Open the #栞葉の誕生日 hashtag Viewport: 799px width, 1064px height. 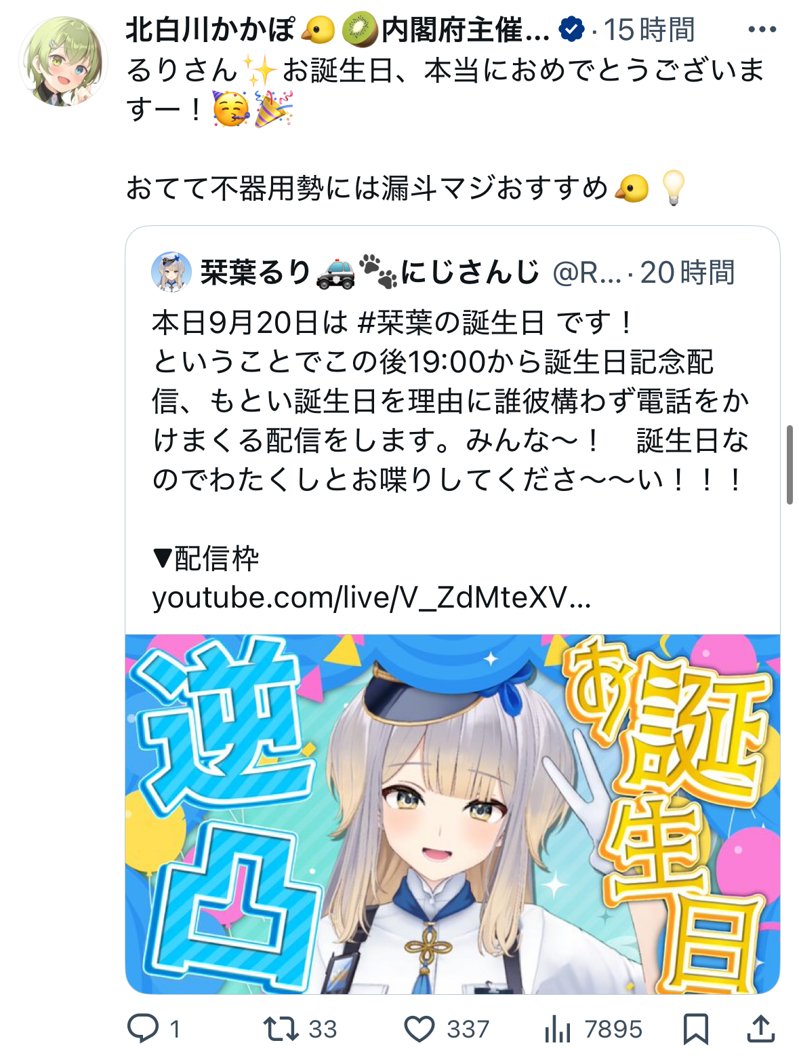click(451, 323)
